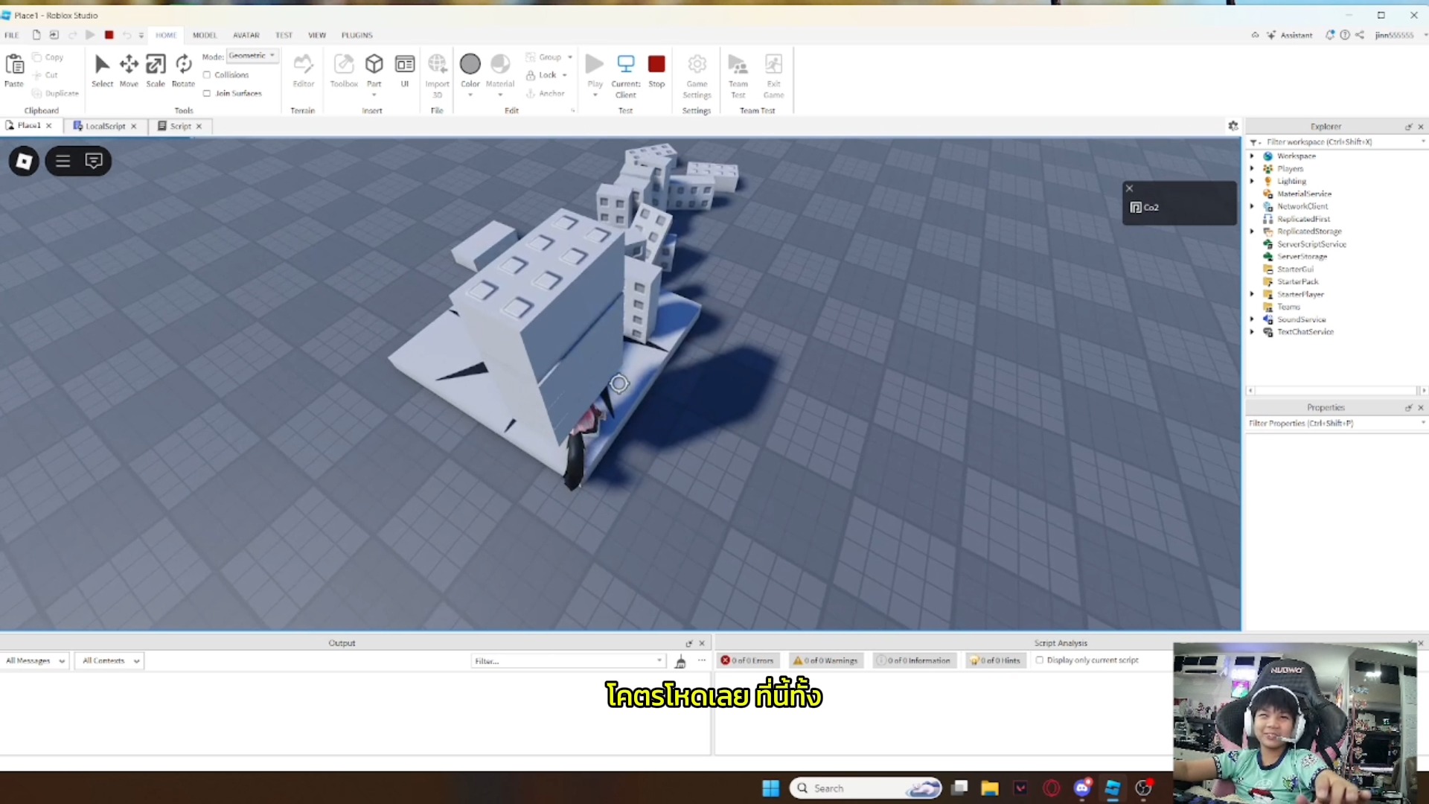This screenshot has height=804, width=1429.
Task: Open the Toolbox panel
Action: point(344,71)
